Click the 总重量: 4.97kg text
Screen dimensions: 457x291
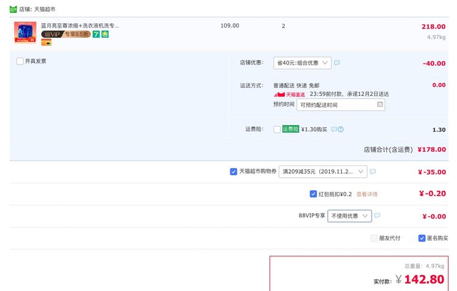(424, 266)
